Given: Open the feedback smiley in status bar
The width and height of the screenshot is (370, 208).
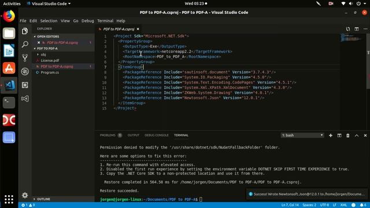Looking at the screenshot, I should (x=353, y=205).
